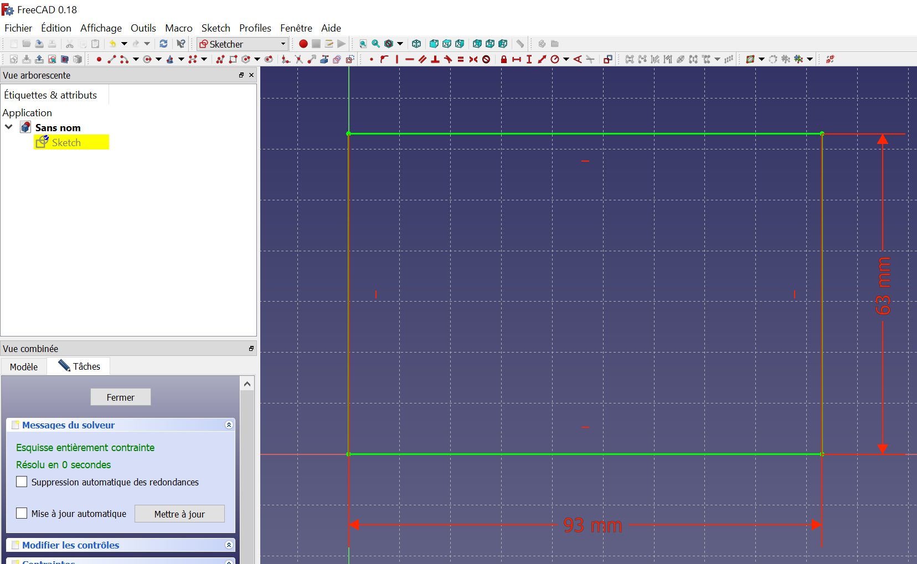Open the Aide menu
This screenshot has width=917, height=564.
[331, 28]
